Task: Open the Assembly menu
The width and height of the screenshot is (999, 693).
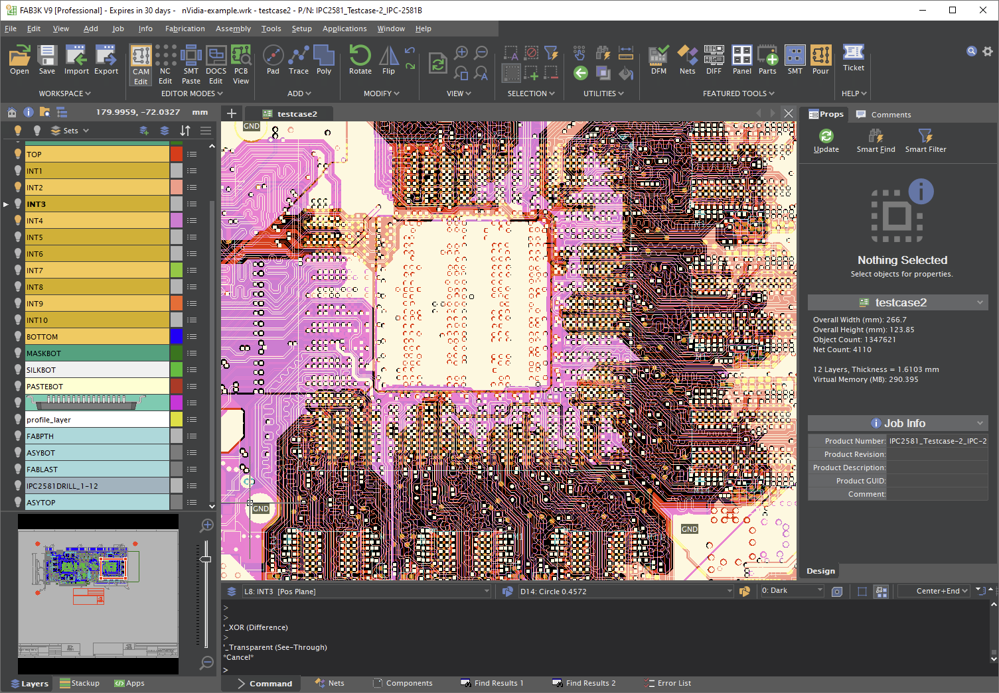Action: pyautogui.click(x=233, y=29)
